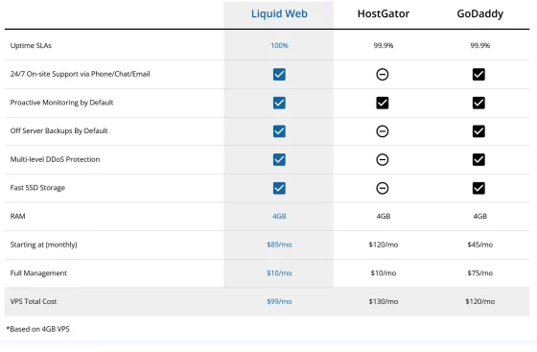The width and height of the screenshot is (537, 352).
Task: Click HostGator's 99.9% uptime value
Action: (x=384, y=45)
